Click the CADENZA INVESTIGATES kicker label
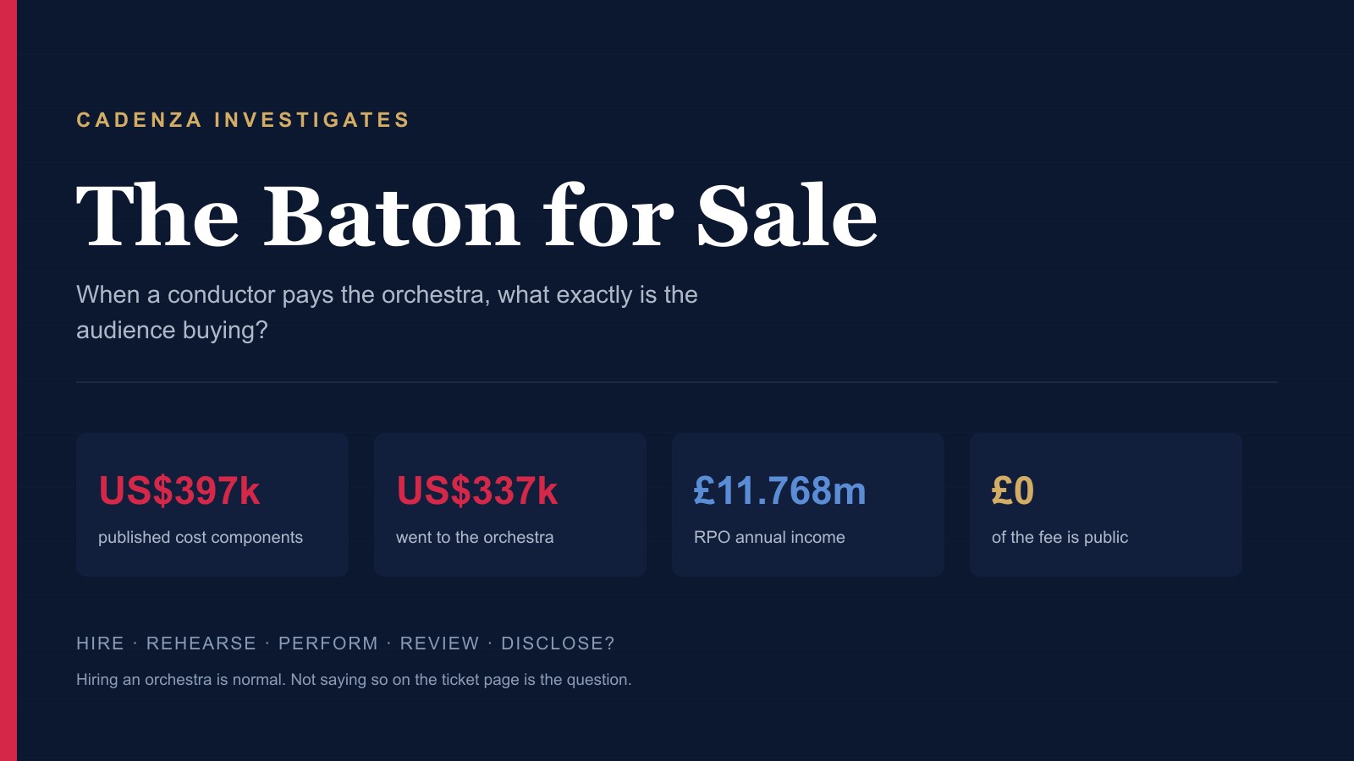The image size is (1354, 761). pos(243,120)
